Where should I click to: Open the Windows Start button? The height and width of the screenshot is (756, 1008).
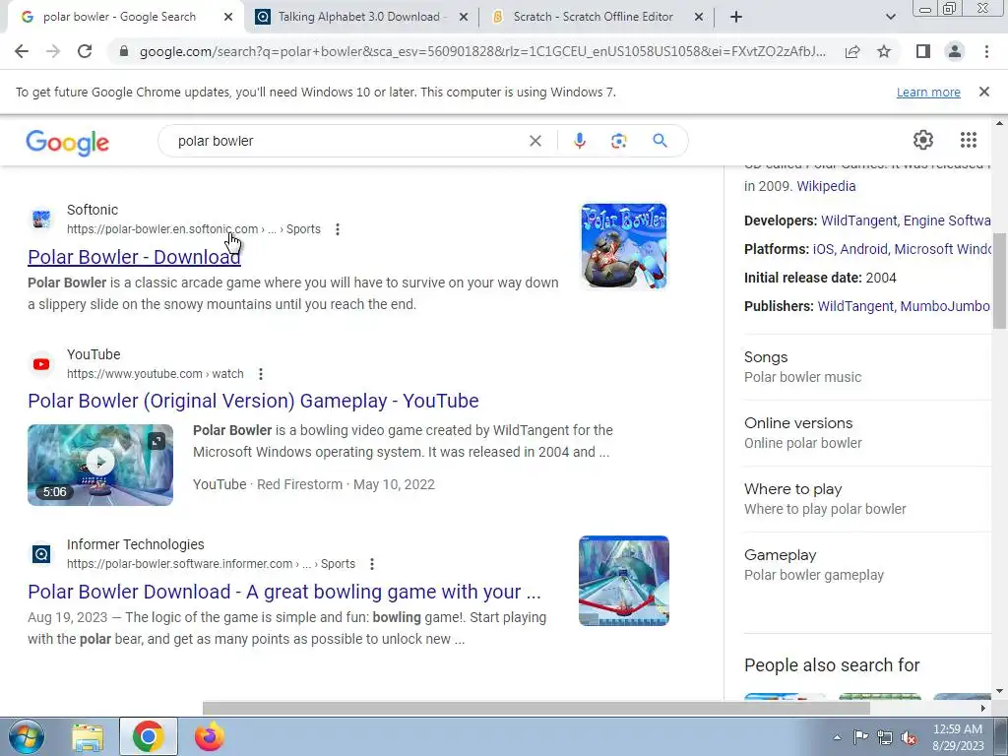(x=27, y=736)
